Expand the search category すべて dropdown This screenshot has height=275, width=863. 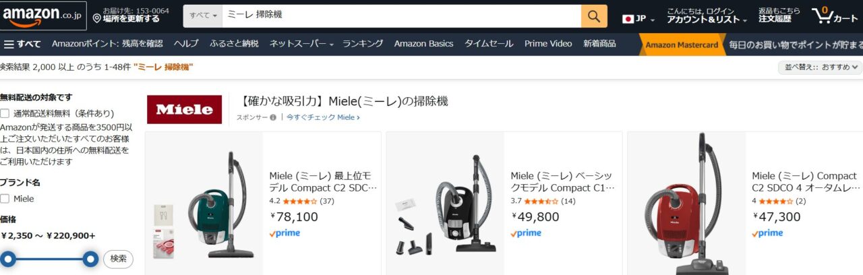(x=203, y=16)
